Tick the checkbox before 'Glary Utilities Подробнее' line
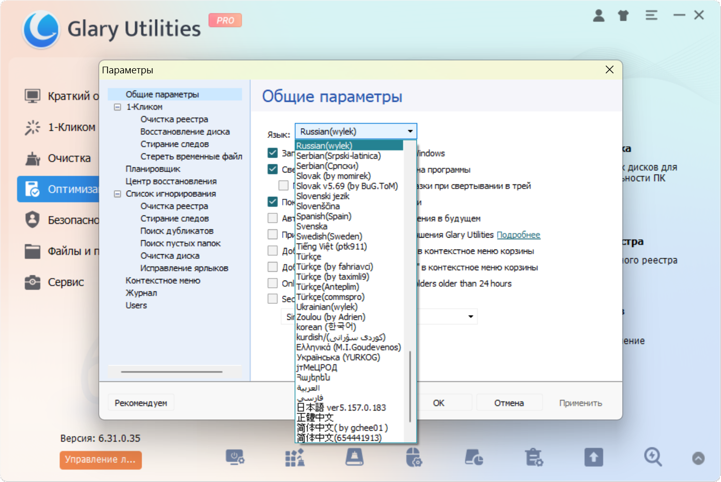 click(273, 235)
